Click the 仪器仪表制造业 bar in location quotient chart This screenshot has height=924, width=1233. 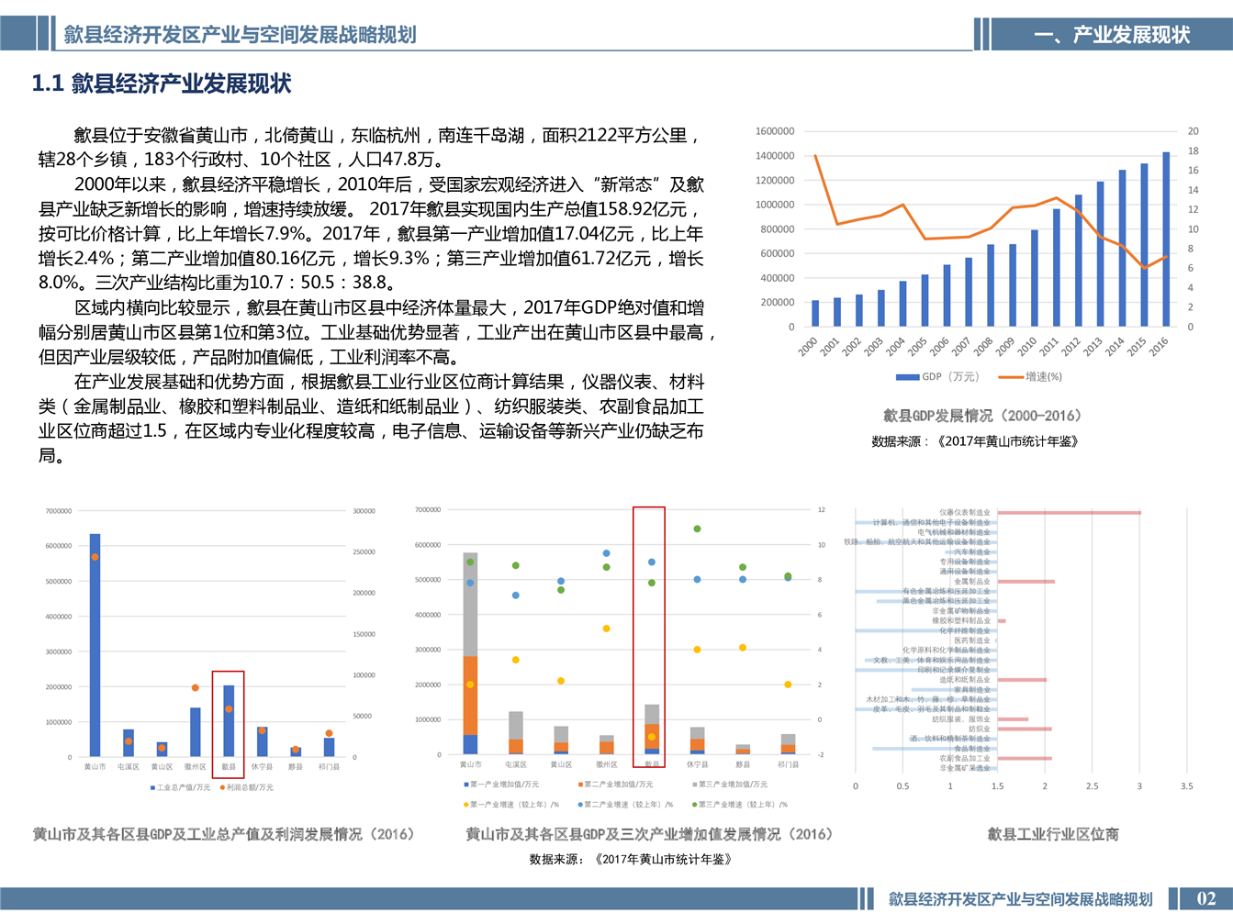point(1069,513)
